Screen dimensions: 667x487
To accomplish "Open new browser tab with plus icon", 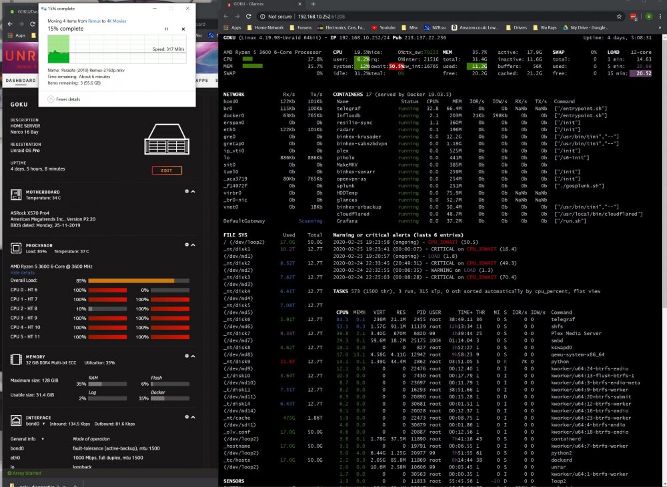I will pyautogui.click(x=313, y=4).
